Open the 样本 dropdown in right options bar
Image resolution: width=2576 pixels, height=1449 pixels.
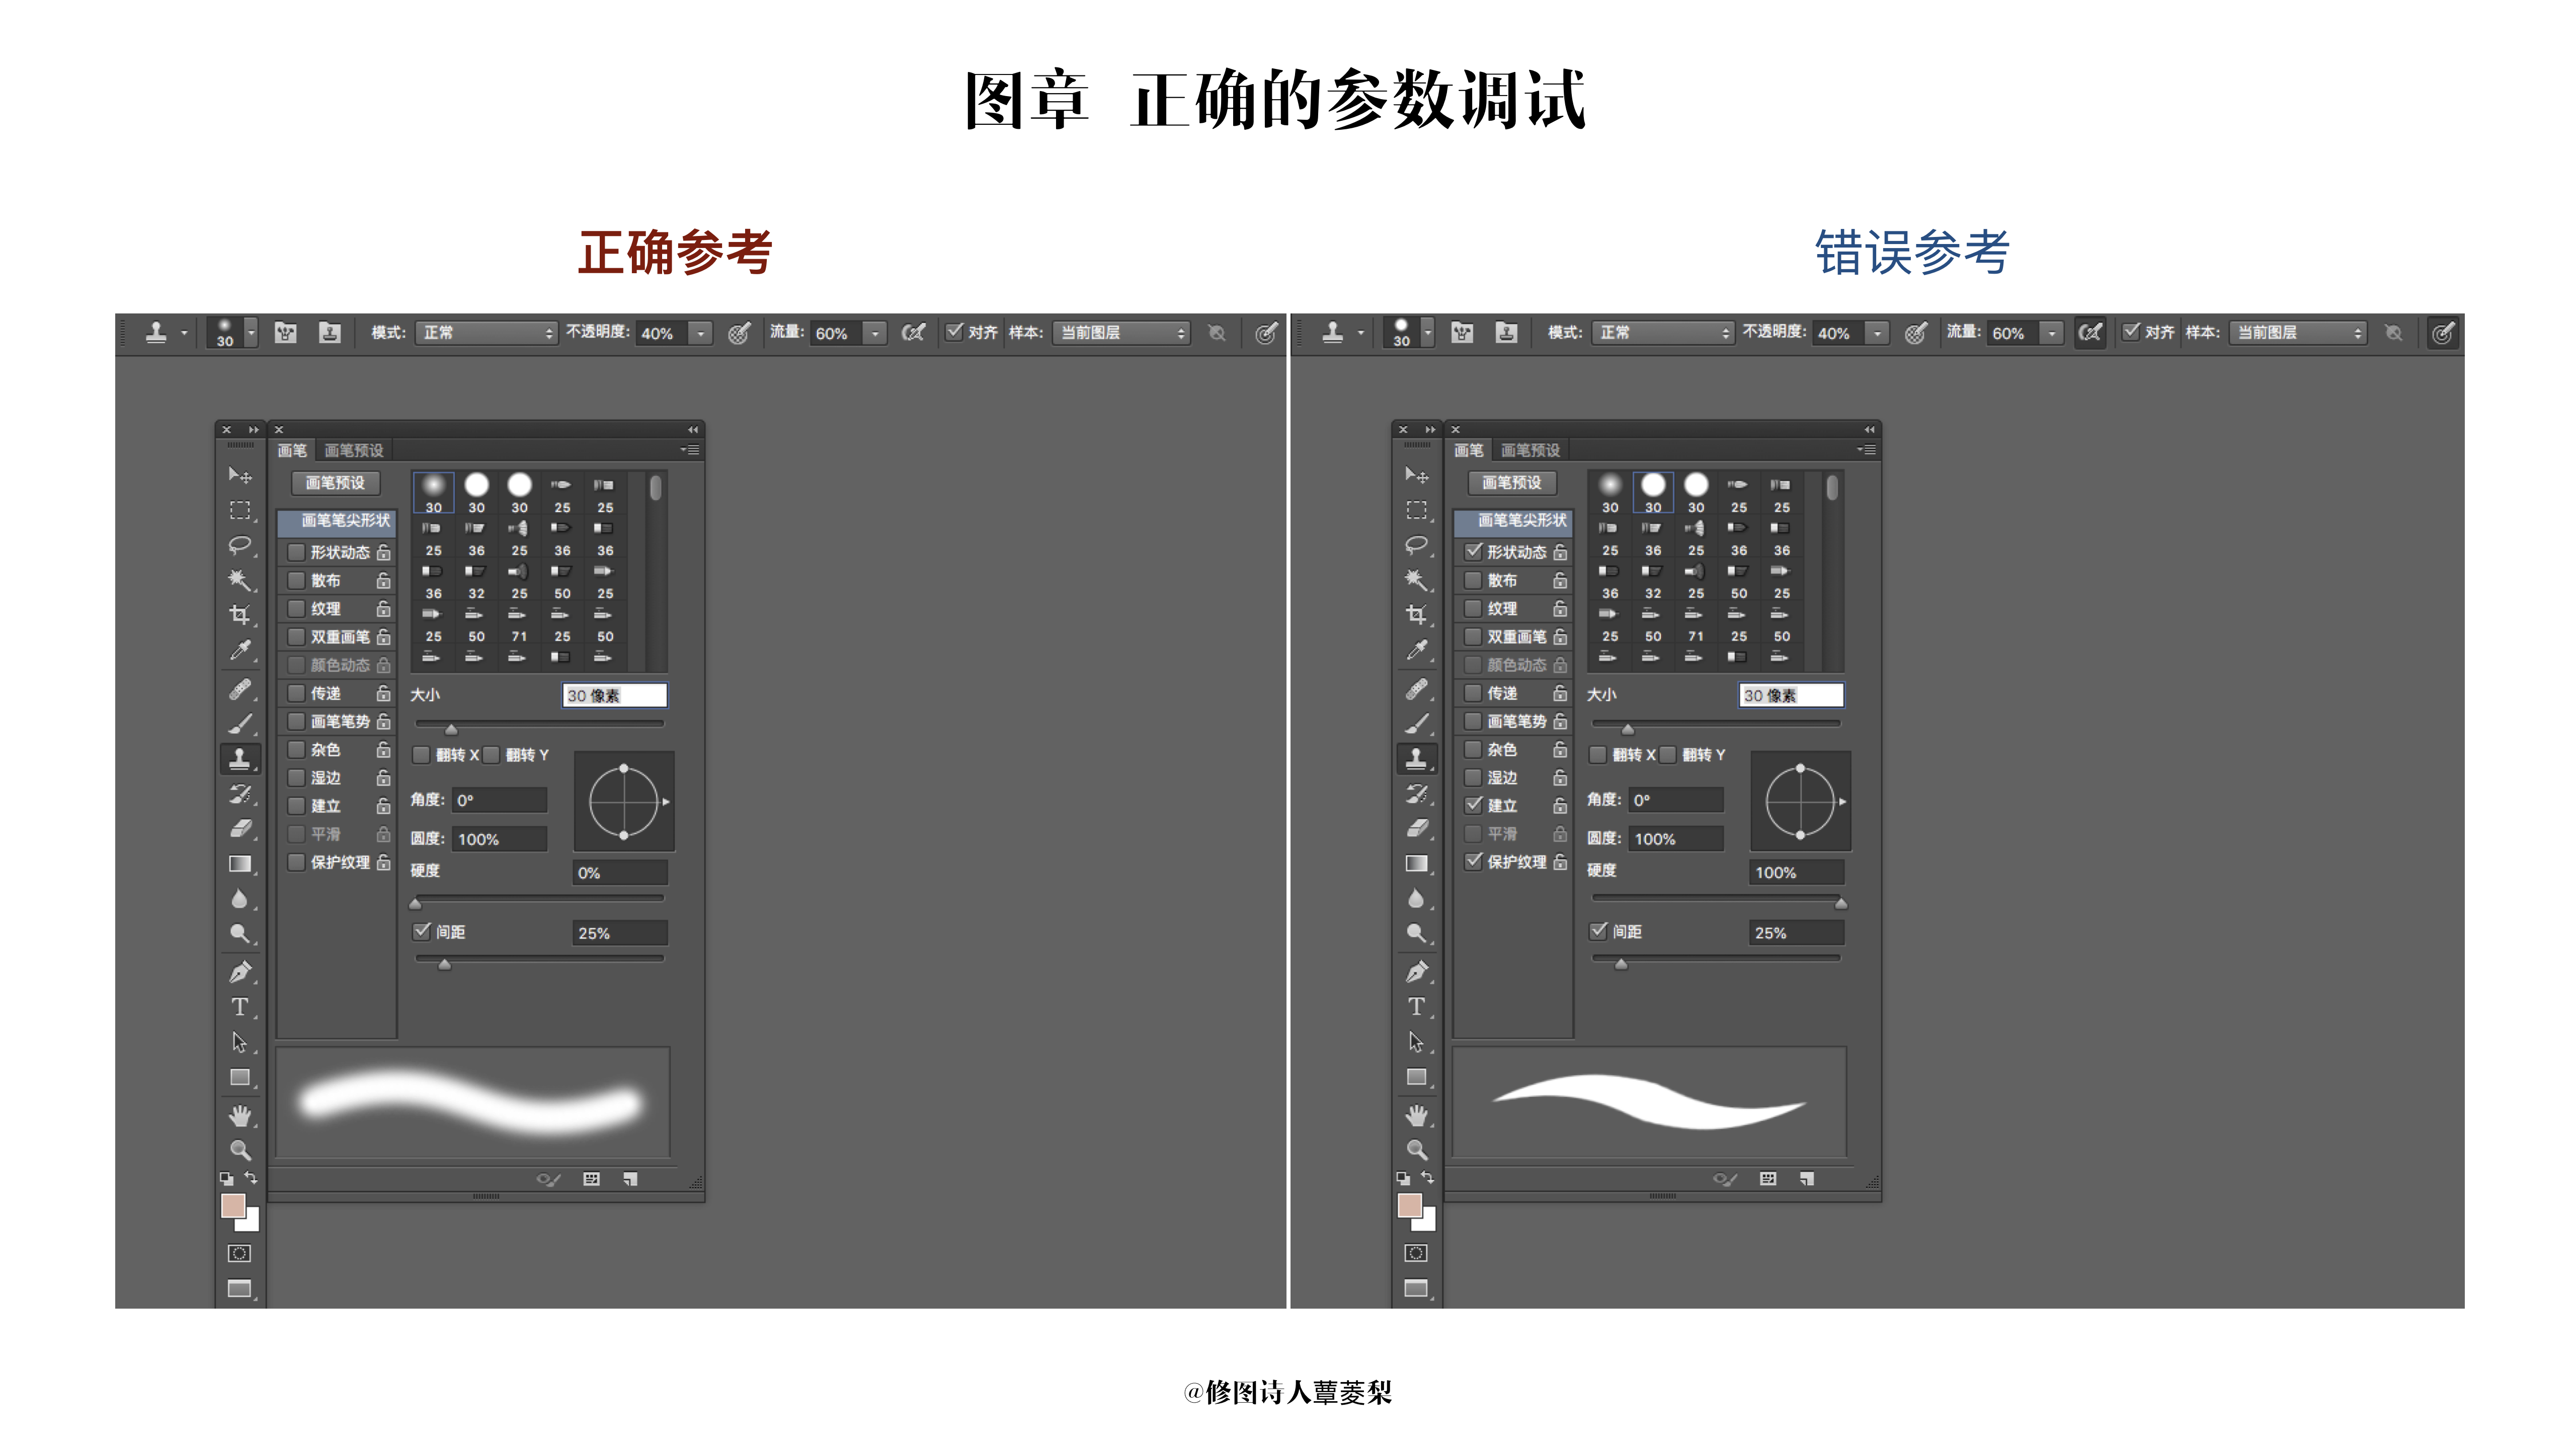2299,333
